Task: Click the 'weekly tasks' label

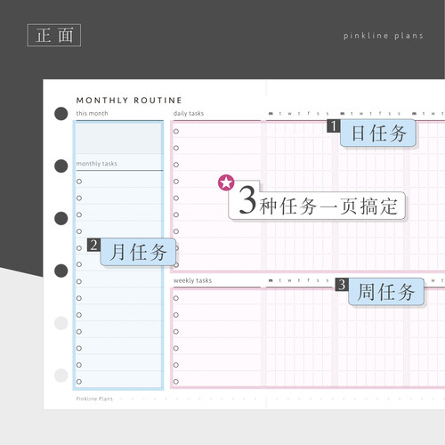Action: point(192,280)
